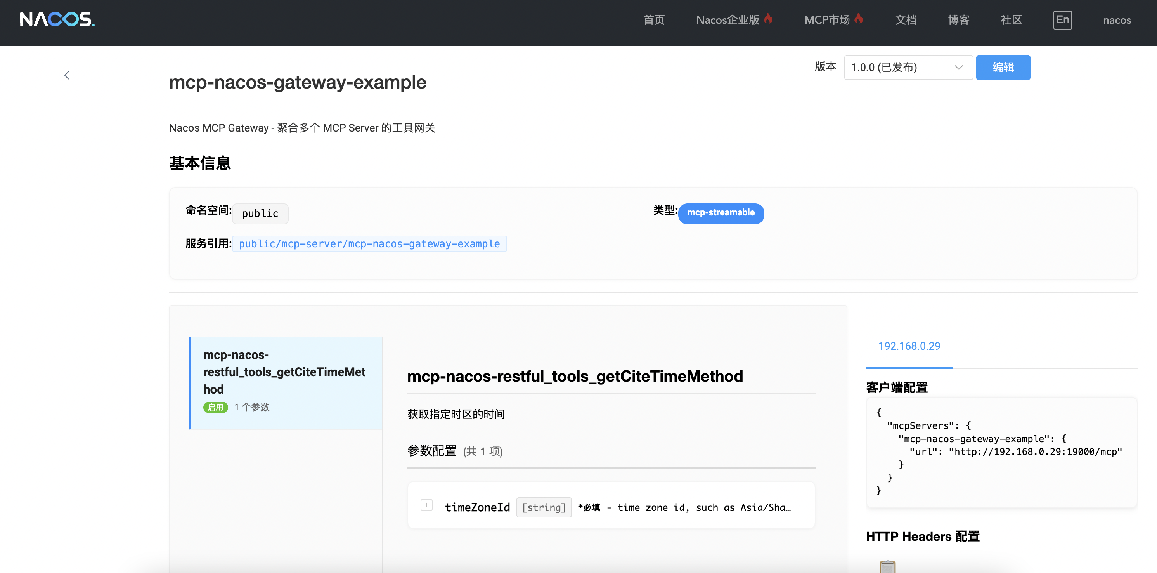Click the 客户端配置 heading
The height and width of the screenshot is (573, 1157).
[x=897, y=387]
